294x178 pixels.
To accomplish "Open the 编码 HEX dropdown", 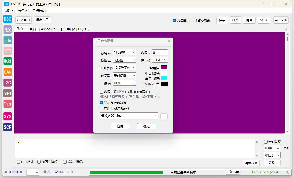I will [125, 83].
